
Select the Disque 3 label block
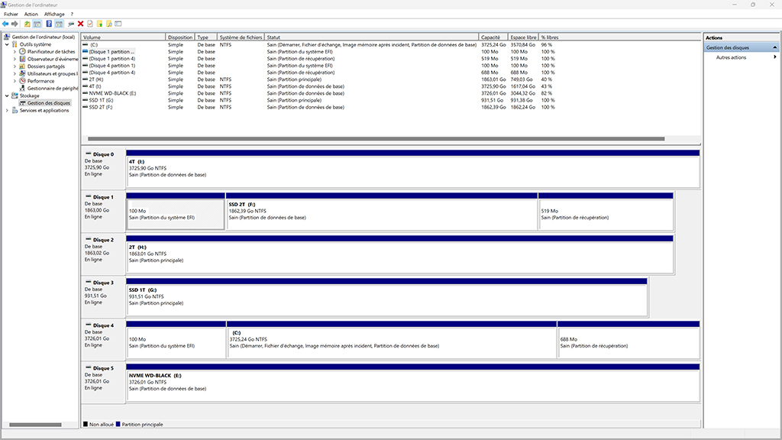tap(103, 296)
